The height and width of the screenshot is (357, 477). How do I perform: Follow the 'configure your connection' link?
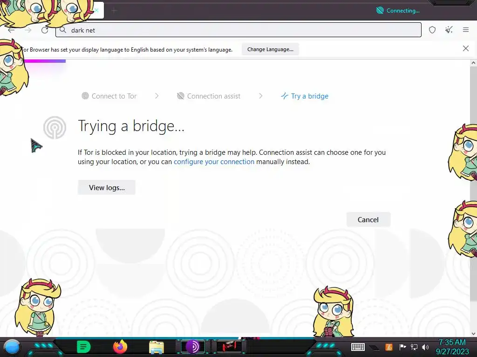214,161
